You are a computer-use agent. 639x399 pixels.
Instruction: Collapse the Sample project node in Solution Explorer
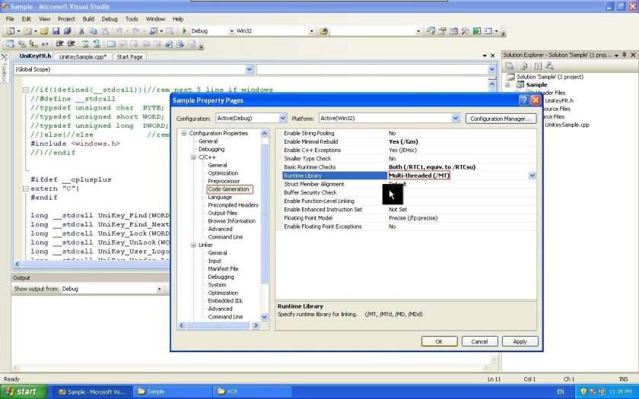[x=508, y=85]
